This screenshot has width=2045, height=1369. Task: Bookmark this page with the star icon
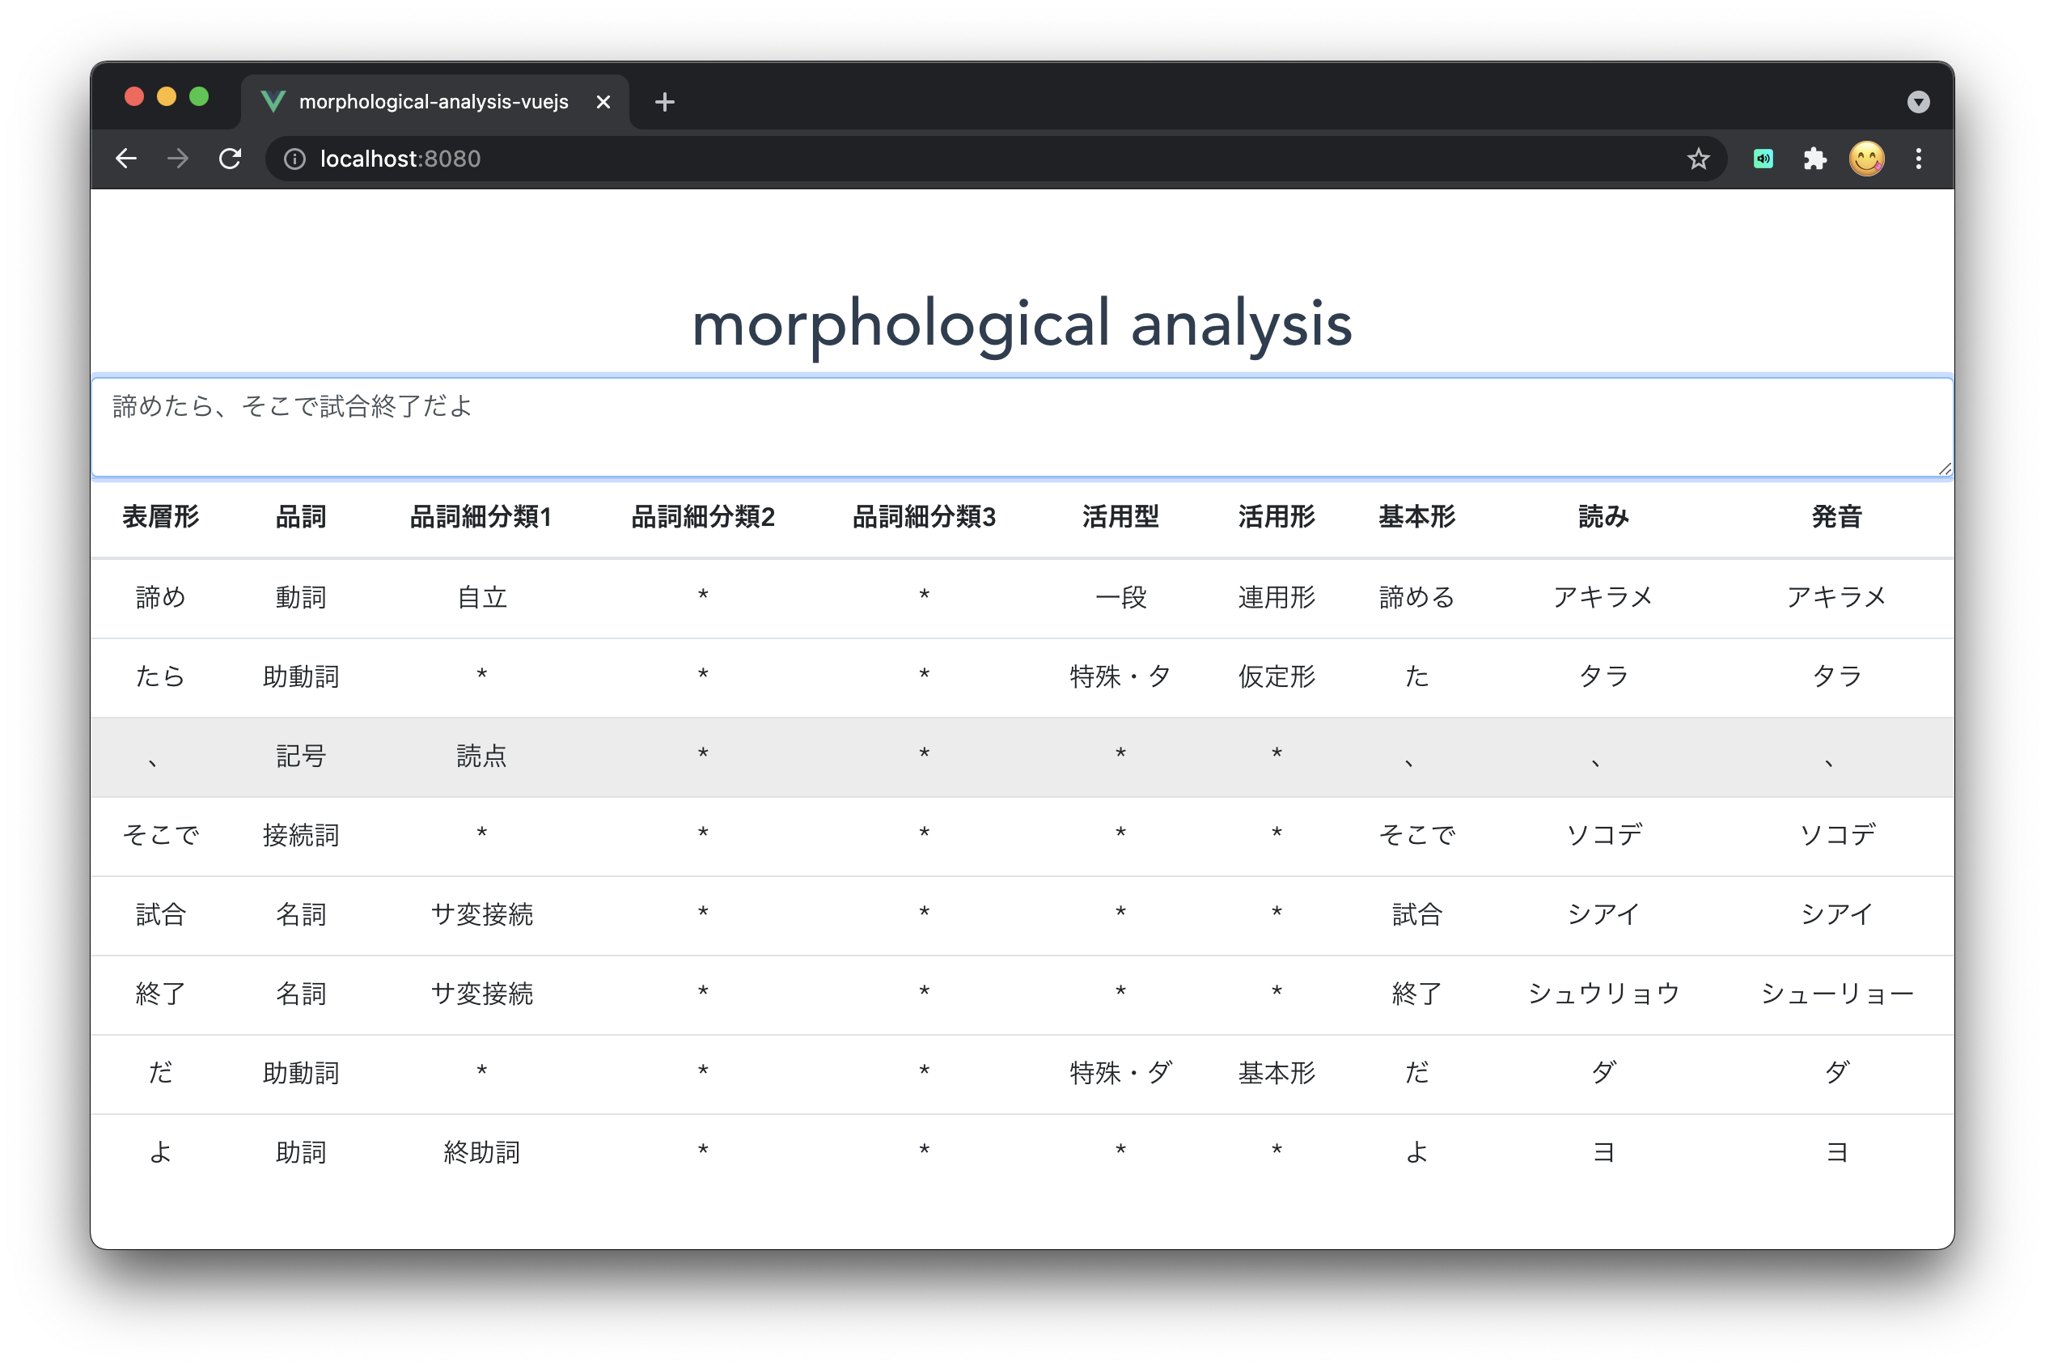click(x=1698, y=159)
